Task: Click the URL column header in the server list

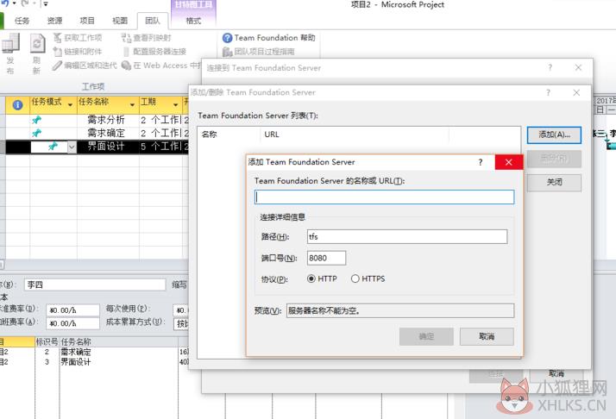Action: [x=355, y=134]
